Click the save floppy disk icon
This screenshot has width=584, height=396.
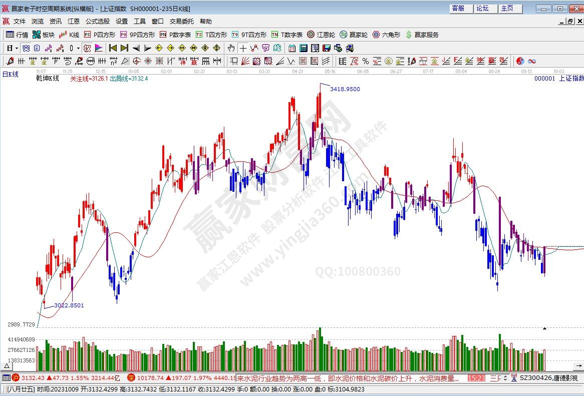[x=327, y=48]
